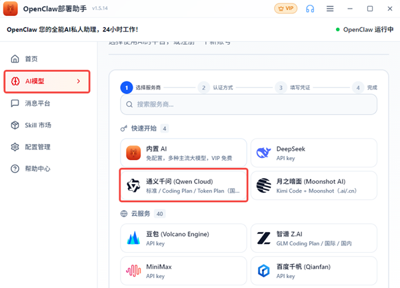Click the Moonshot AI striped logo
400x288 pixels.
pos(264,185)
